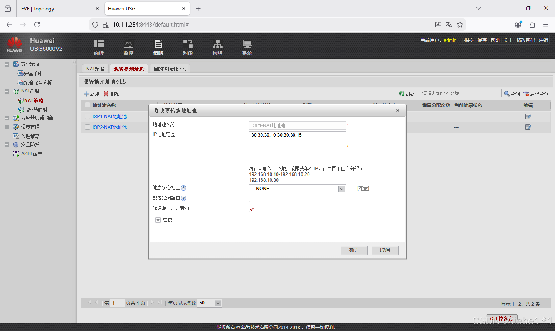Screen dimensions: 555x331
Task: Click 修改密码 link
Action: (526, 40)
